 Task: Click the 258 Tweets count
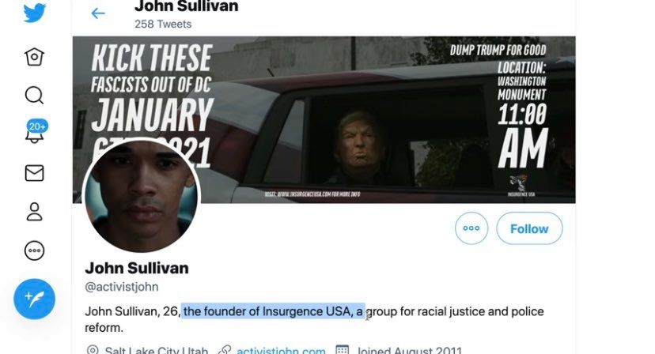[163, 24]
